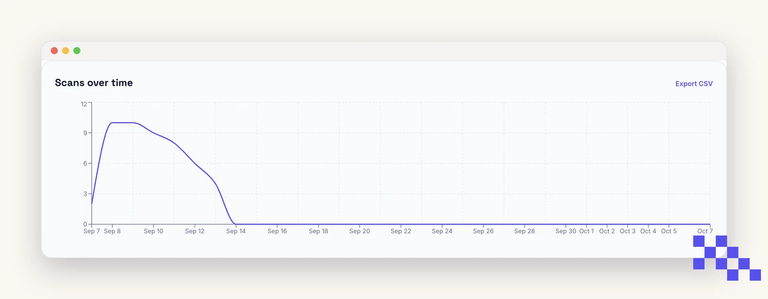
Task: Click the yellow minimize window button
Action: click(66, 50)
